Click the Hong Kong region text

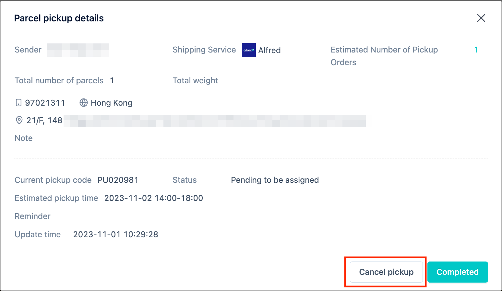point(112,103)
